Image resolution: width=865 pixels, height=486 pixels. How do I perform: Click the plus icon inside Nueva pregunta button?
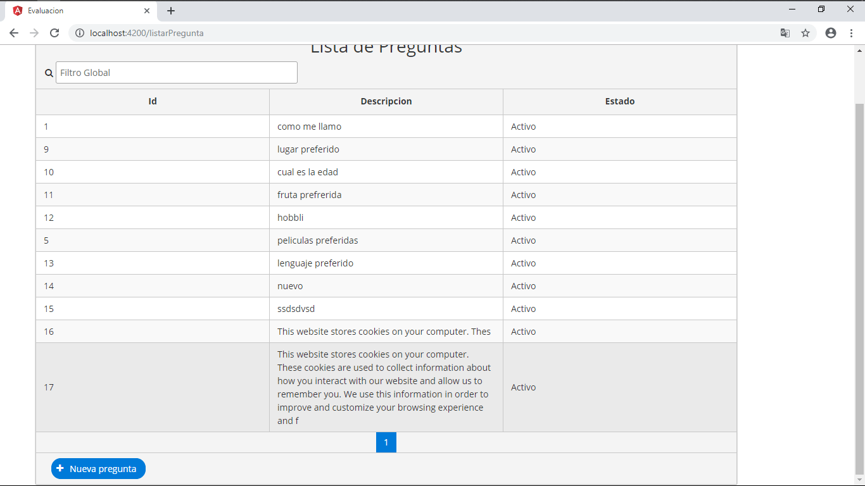click(60, 468)
